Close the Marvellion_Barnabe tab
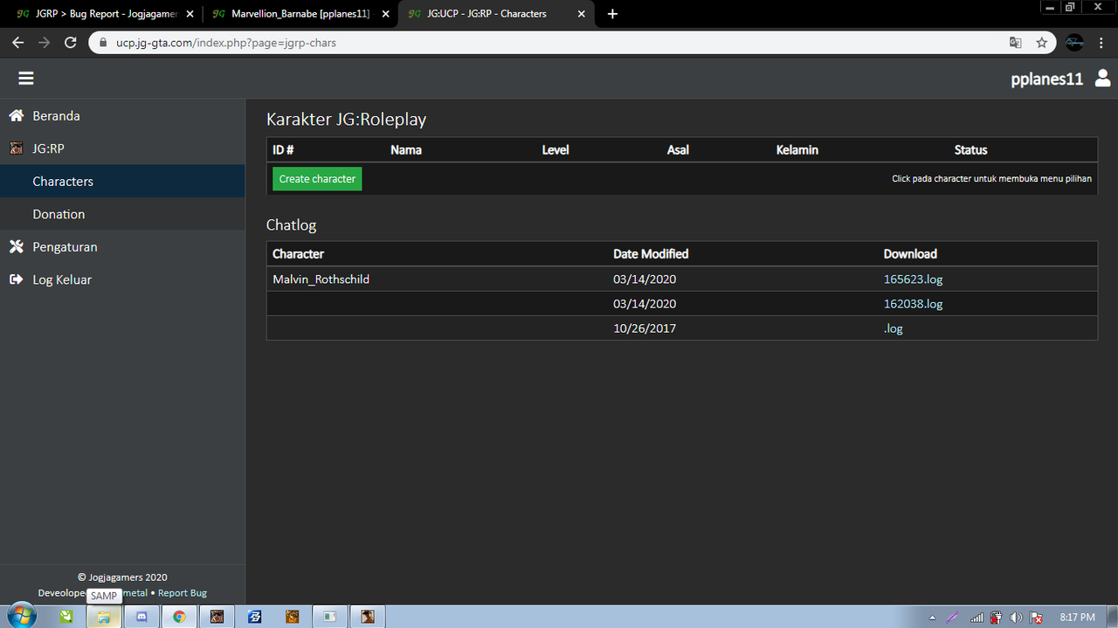Image resolution: width=1118 pixels, height=628 pixels. point(385,14)
